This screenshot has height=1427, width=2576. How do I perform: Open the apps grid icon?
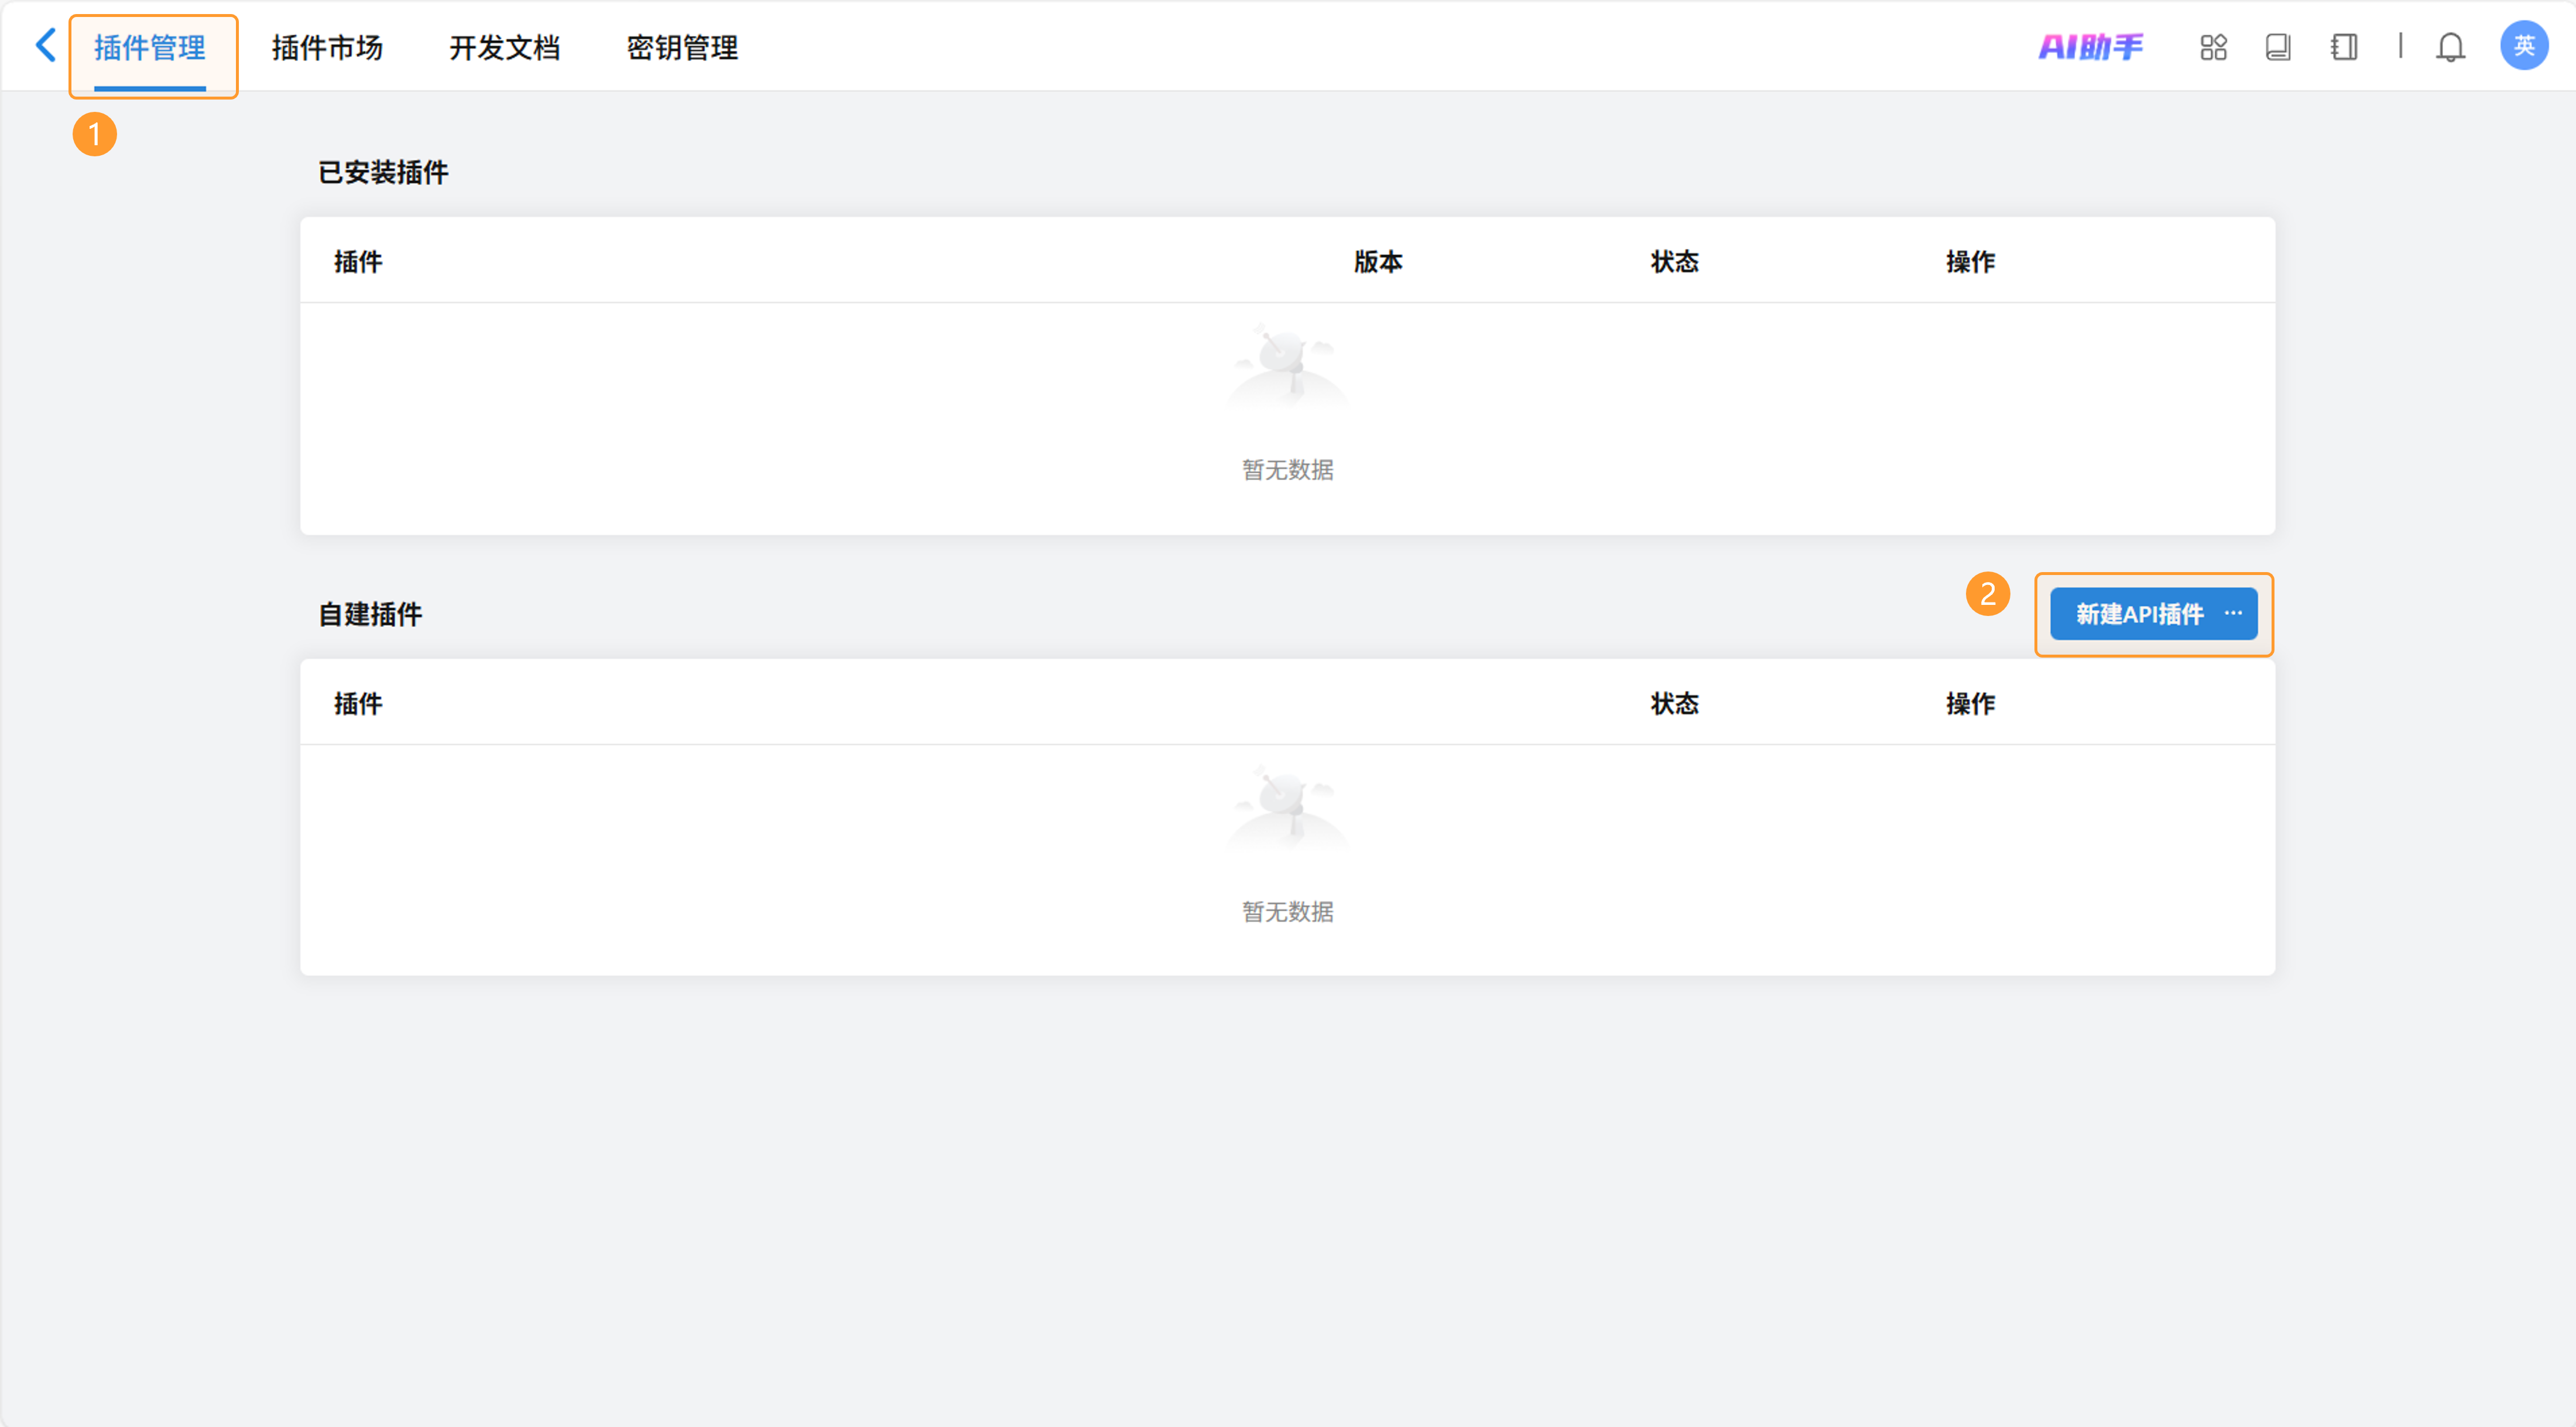pyautogui.click(x=2213, y=47)
